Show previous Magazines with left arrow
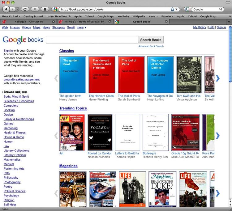Image resolution: width=232 pixels, height=211 pixels. coord(56,193)
